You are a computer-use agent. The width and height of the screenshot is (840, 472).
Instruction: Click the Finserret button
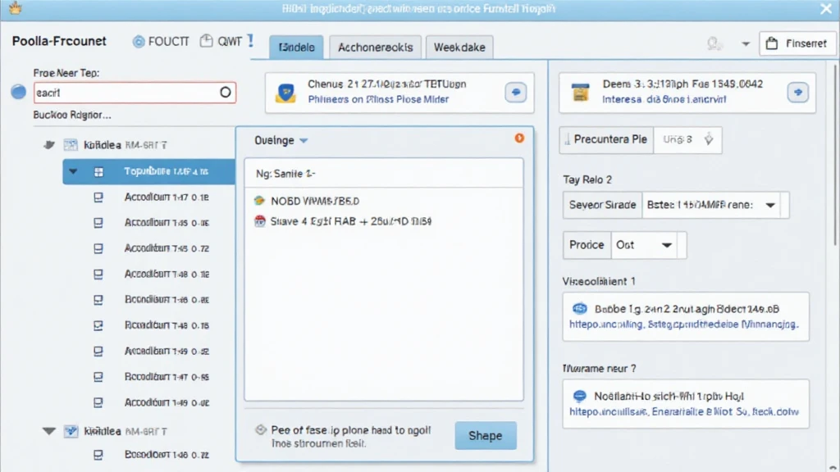point(797,43)
